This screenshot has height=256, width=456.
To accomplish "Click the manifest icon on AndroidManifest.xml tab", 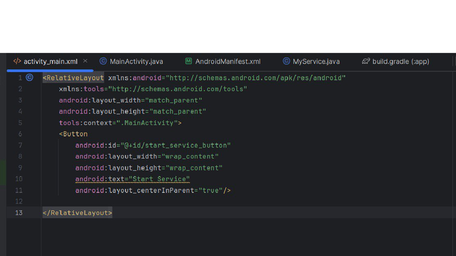I will (188, 62).
